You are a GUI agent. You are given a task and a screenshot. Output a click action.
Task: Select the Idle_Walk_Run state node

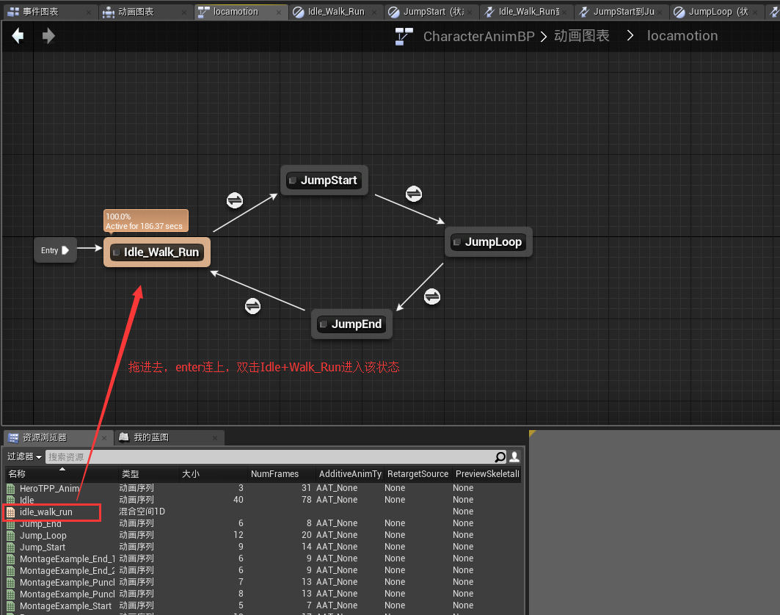point(157,252)
